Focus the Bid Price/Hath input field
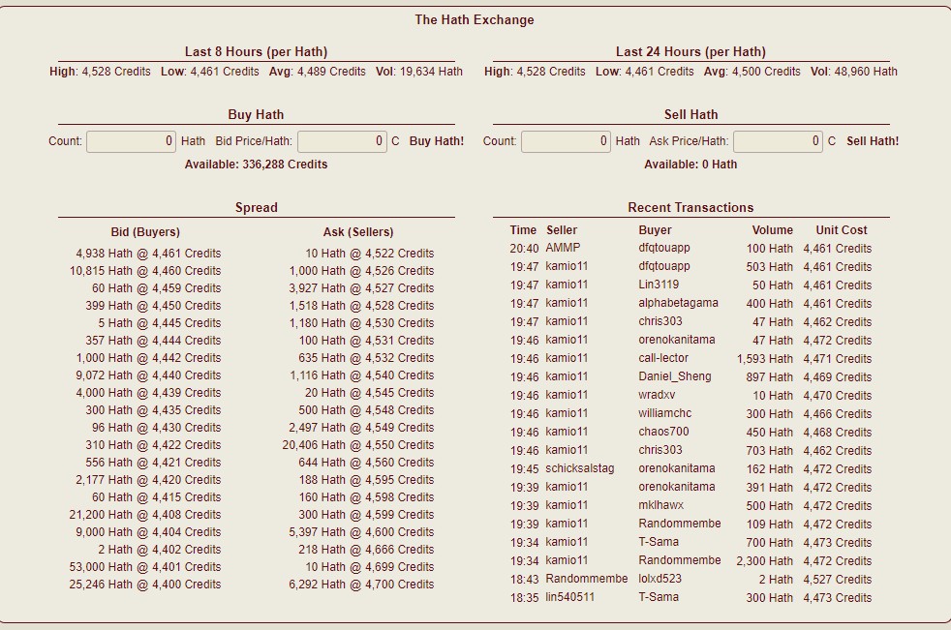Screen dimensions: 951x630 tap(343, 141)
